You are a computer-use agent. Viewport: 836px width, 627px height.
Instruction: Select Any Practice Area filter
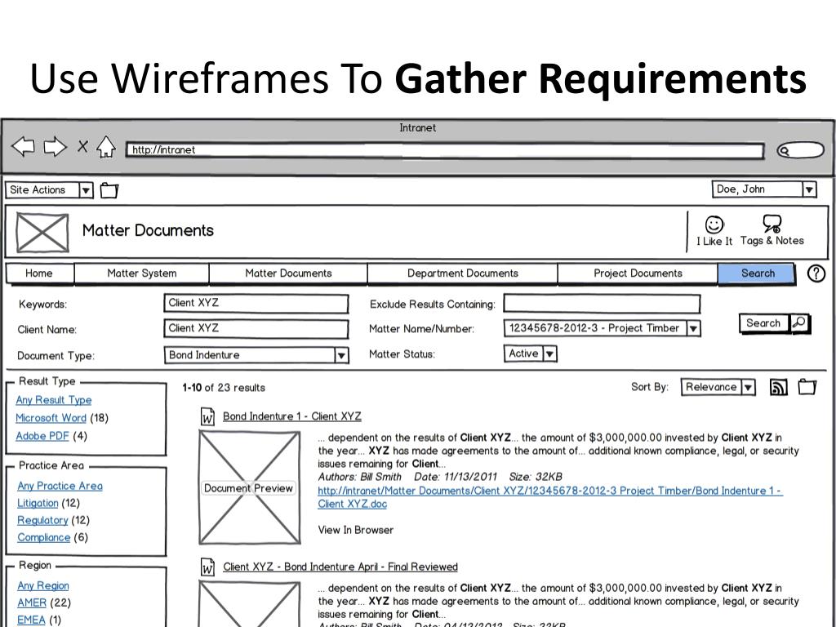coord(60,486)
